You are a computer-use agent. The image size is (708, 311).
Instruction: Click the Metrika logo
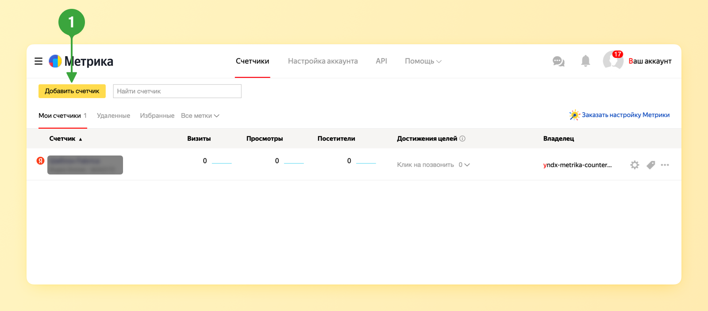coord(81,61)
